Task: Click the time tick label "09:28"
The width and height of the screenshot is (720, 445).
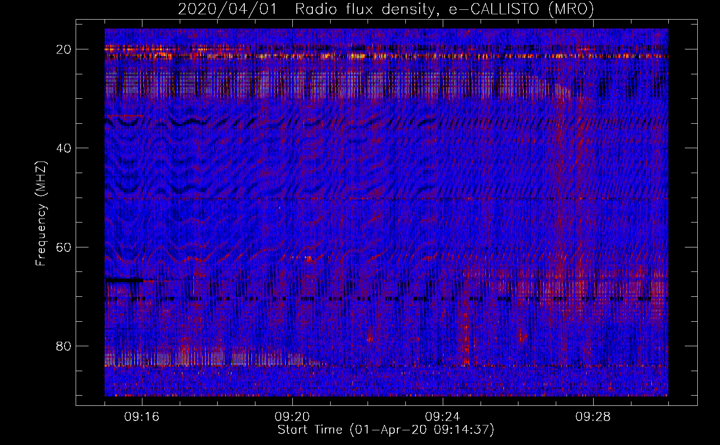Action: tap(593, 417)
